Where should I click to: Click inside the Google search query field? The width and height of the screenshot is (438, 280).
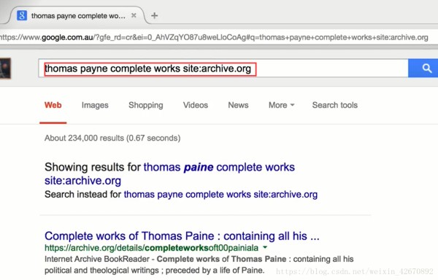[223, 69]
